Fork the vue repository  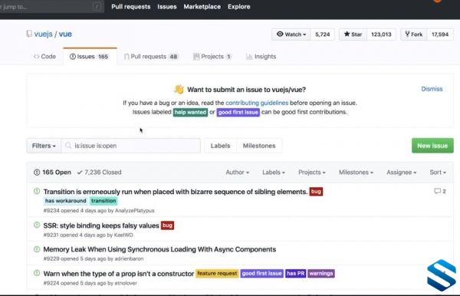coord(414,35)
